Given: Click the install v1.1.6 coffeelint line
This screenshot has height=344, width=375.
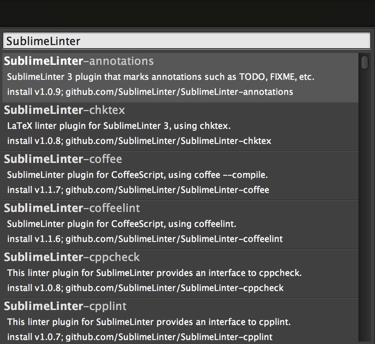Looking at the screenshot, I should [145, 239].
